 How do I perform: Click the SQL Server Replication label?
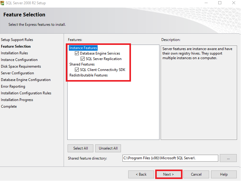coord(104,59)
